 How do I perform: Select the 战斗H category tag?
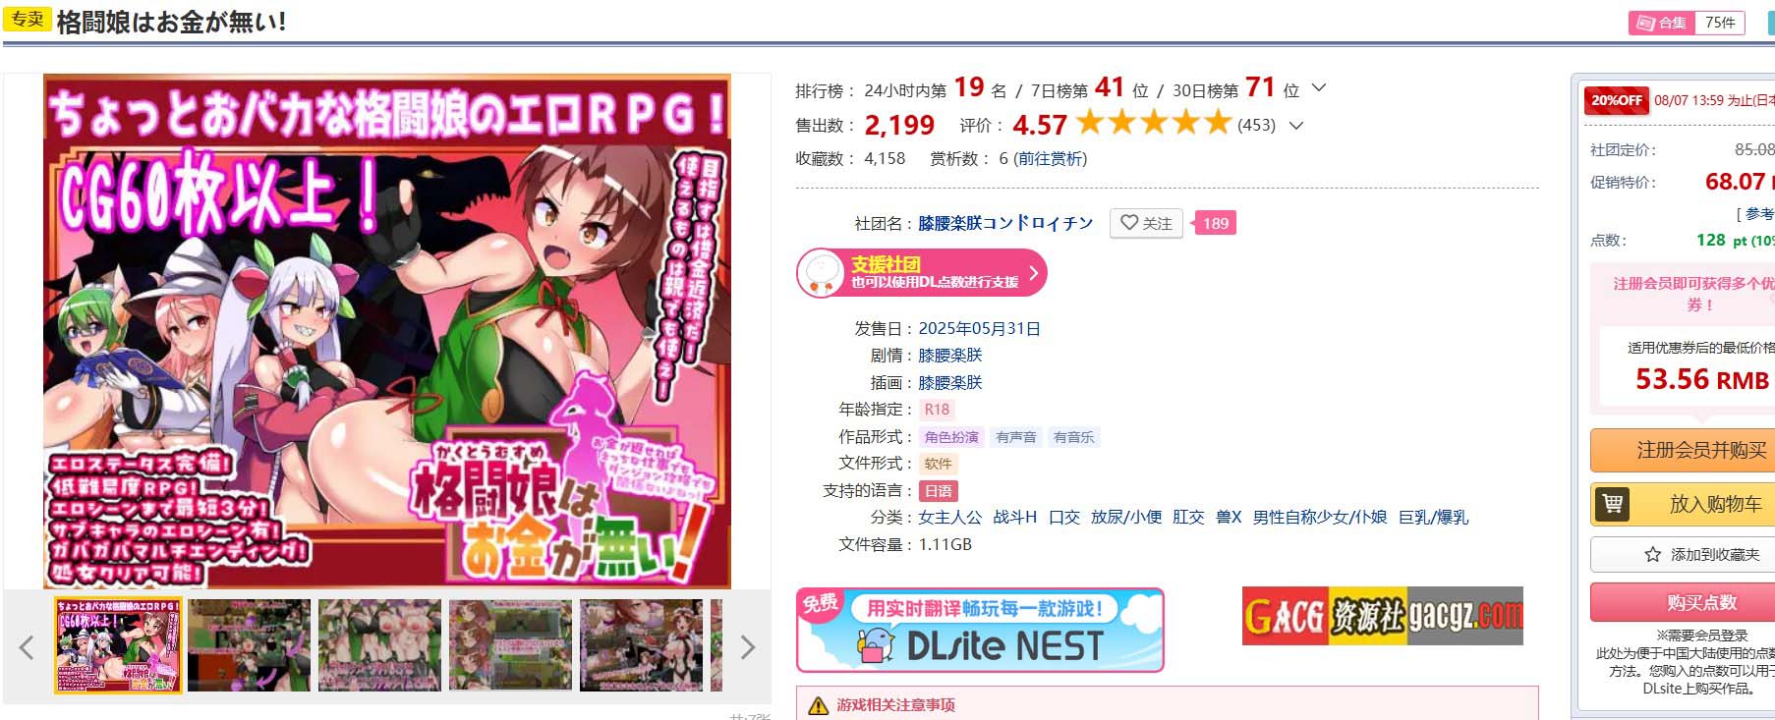point(1014,517)
